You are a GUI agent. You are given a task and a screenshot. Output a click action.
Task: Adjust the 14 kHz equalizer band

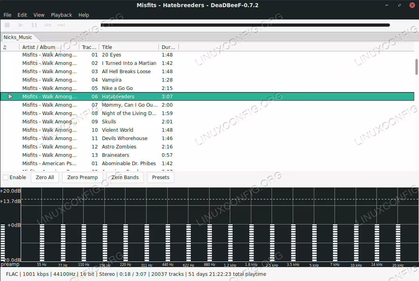(x=377, y=242)
